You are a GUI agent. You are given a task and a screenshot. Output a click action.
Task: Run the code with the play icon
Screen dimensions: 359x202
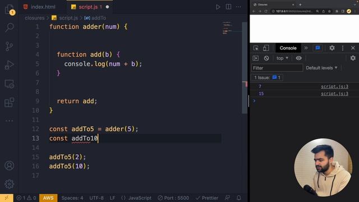[218, 7]
